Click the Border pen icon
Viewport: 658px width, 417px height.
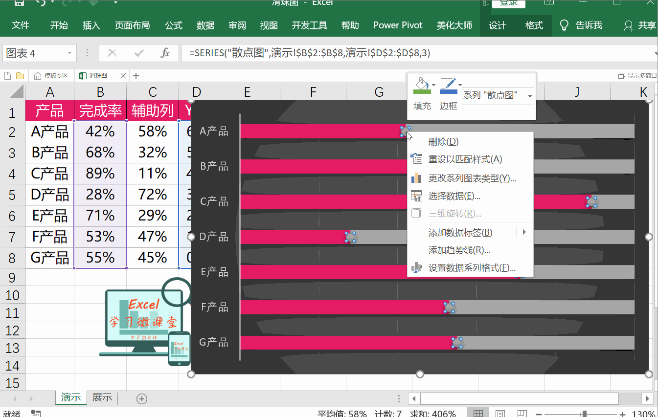coord(448,86)
